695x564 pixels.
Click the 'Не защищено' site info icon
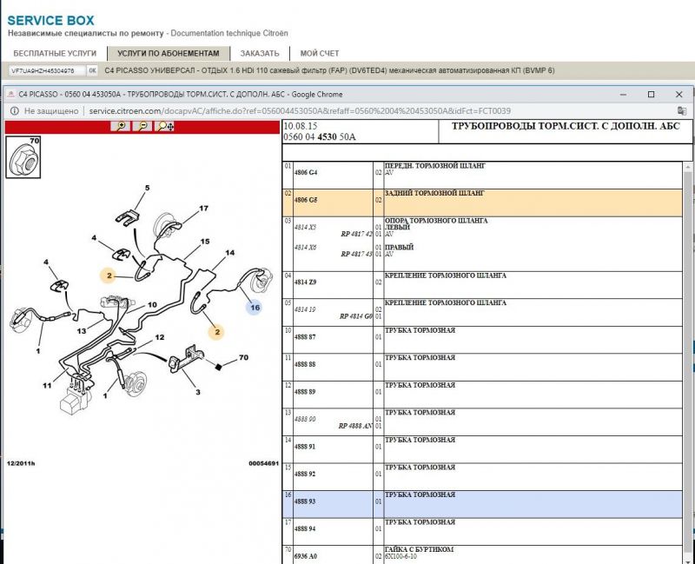point(14,111)
